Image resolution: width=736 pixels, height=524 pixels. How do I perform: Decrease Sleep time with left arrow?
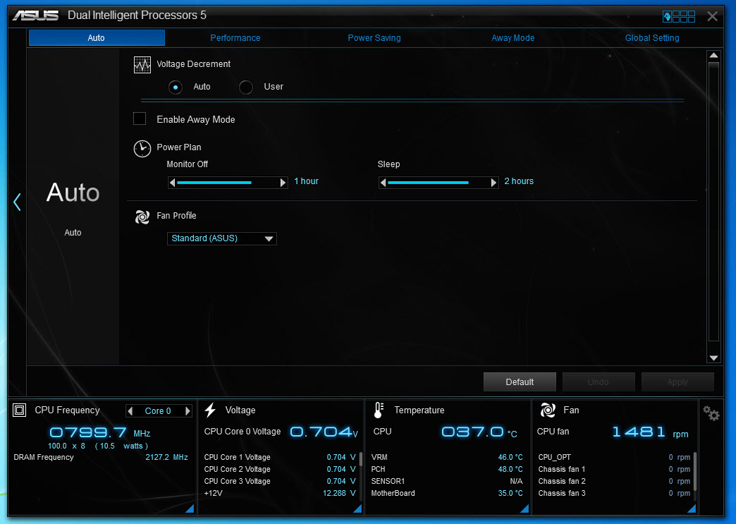tap(383, 183)
